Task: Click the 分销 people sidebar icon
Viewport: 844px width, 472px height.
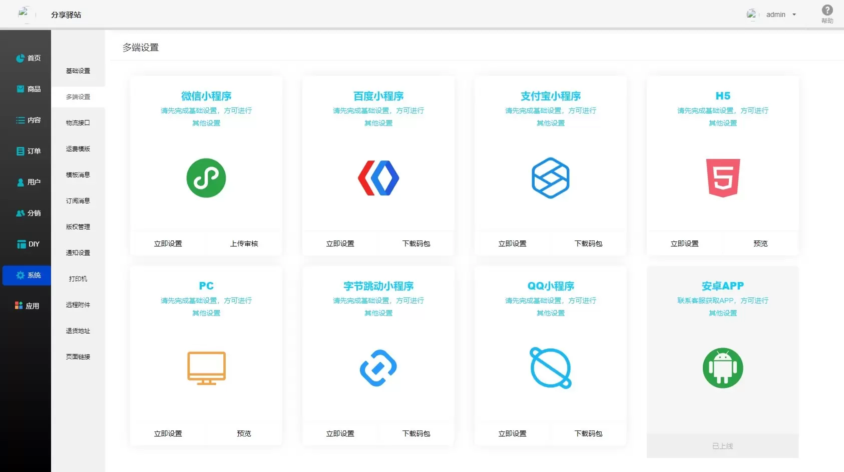Action: click(x=21, y=213)
